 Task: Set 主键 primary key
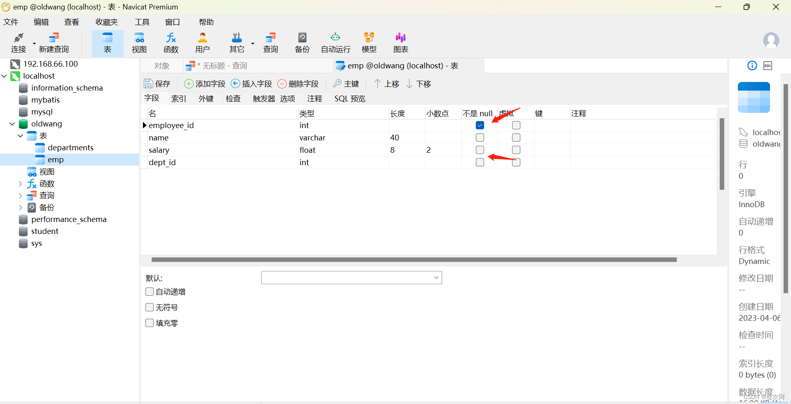click(x=346, y=84)
